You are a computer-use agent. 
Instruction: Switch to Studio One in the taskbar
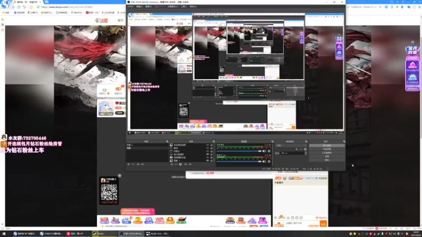pyautogui.click(x=159, y=233)
